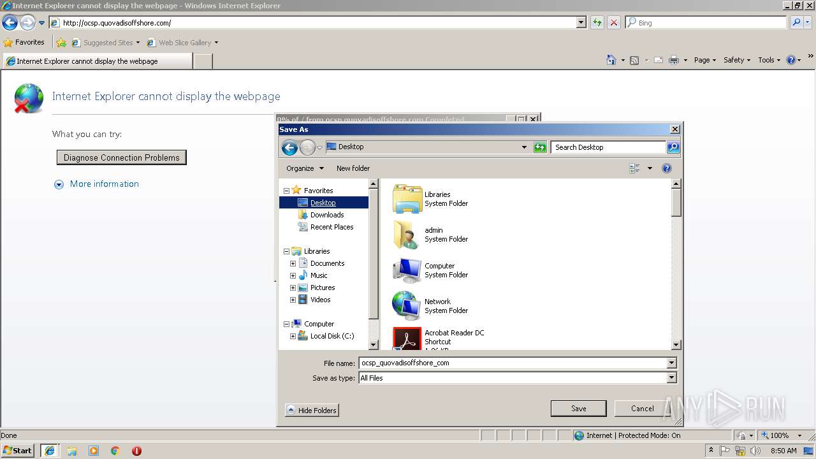Click the Start button
Viewport: 816px width, 459px height.
[x=18, y=451]
